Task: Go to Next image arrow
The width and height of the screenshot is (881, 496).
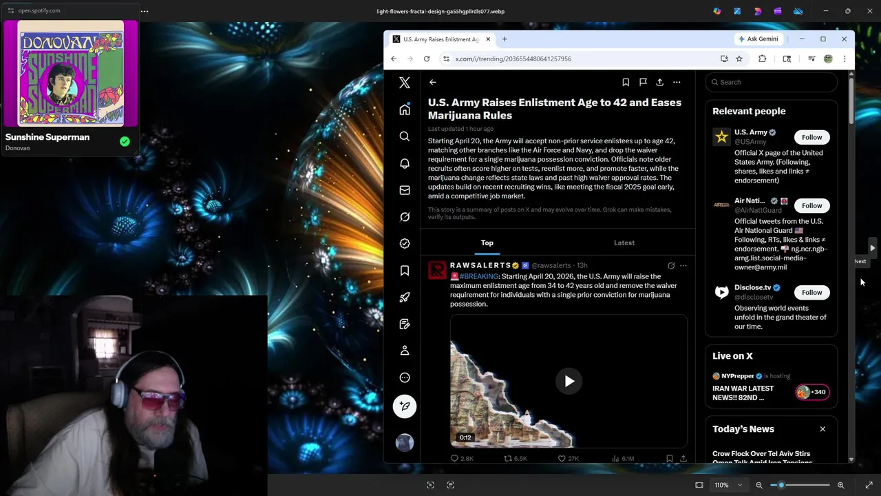Action: pyautogui.click(x=872, y=248)
